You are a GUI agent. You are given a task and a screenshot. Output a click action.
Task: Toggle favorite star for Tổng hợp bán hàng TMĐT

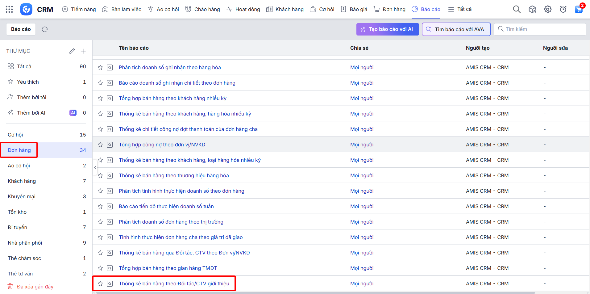(100, 268)
